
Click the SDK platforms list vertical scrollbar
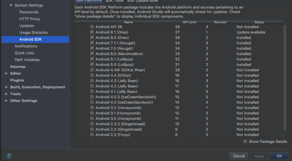pyautogui.click(x=285, y=78)
